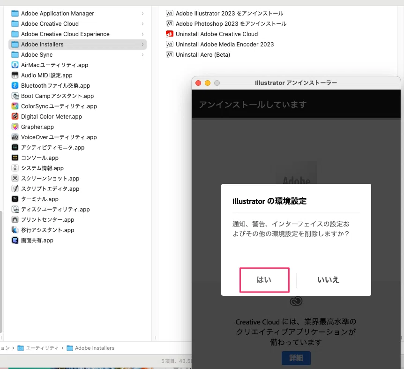This screenshot has height=369, width=404.
Task: Click the Adobe Installers folder icon
Action: [15, 45]
